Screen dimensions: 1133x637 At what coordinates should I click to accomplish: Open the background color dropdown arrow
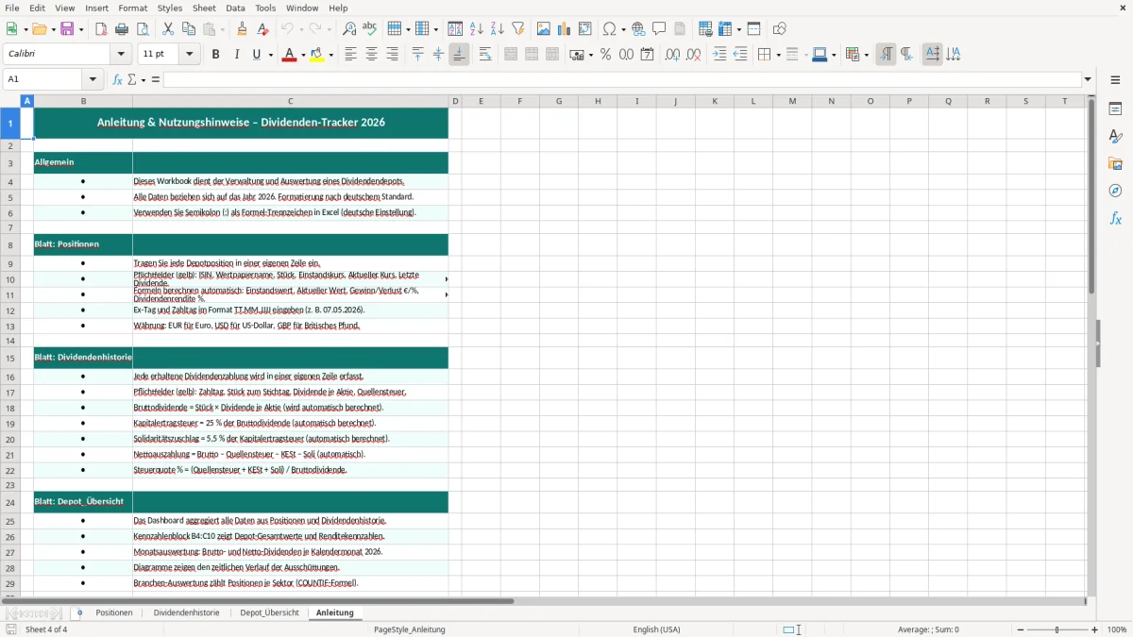pyautogui.click(x=330, y=55)
